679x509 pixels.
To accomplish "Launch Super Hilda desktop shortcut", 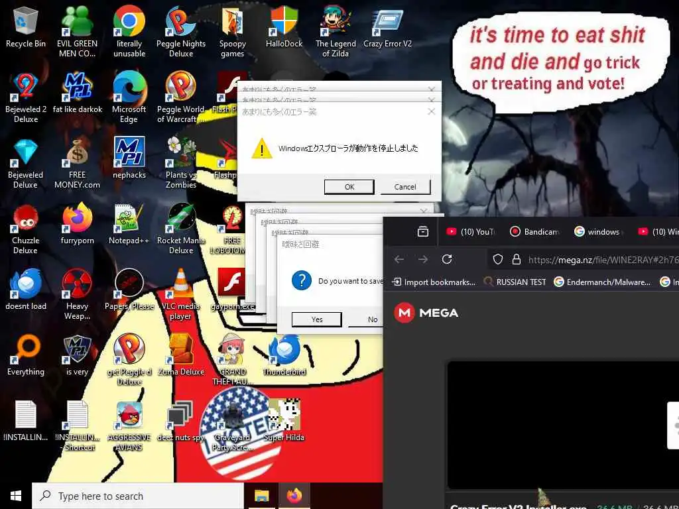I will point(284,421).
